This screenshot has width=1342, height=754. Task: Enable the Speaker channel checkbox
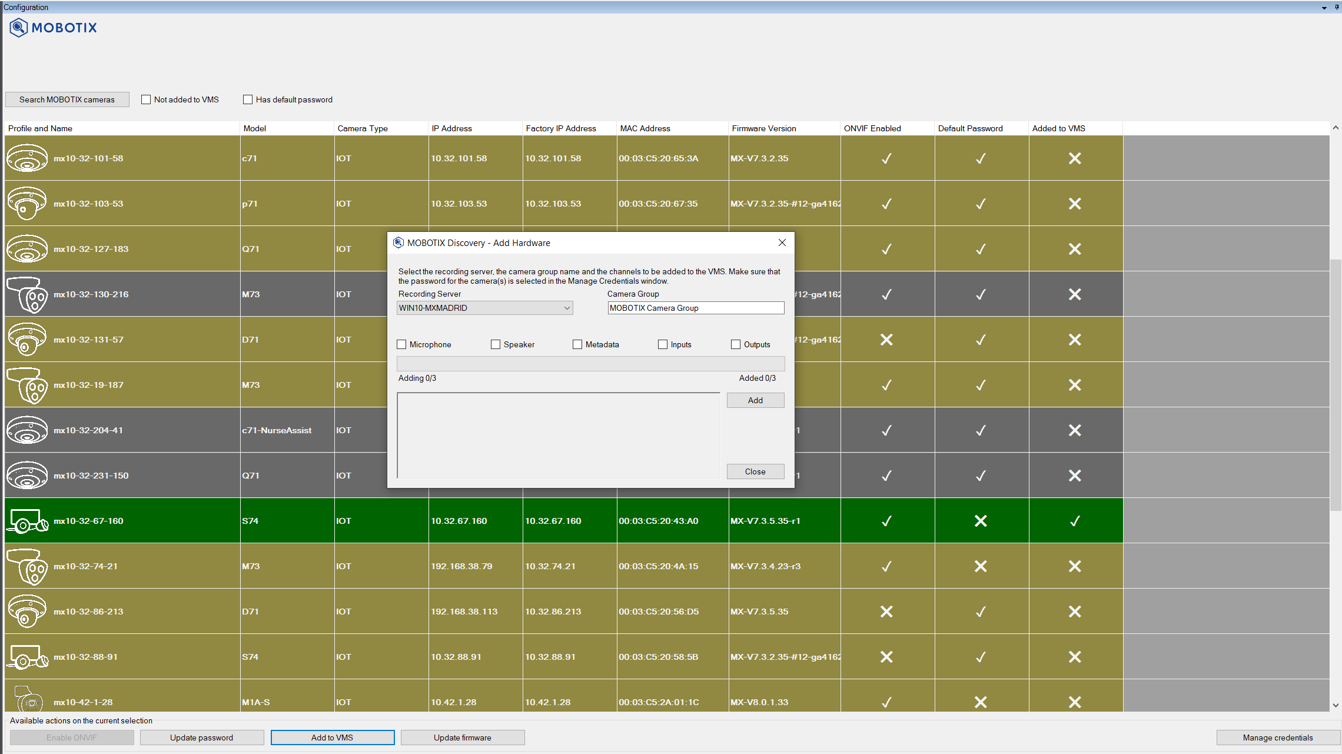coord(496,344)
